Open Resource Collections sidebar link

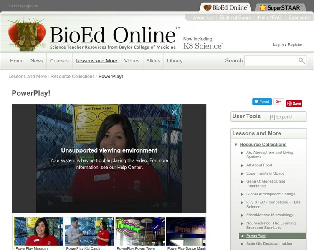pyautogui.click(x=263, y=145)
